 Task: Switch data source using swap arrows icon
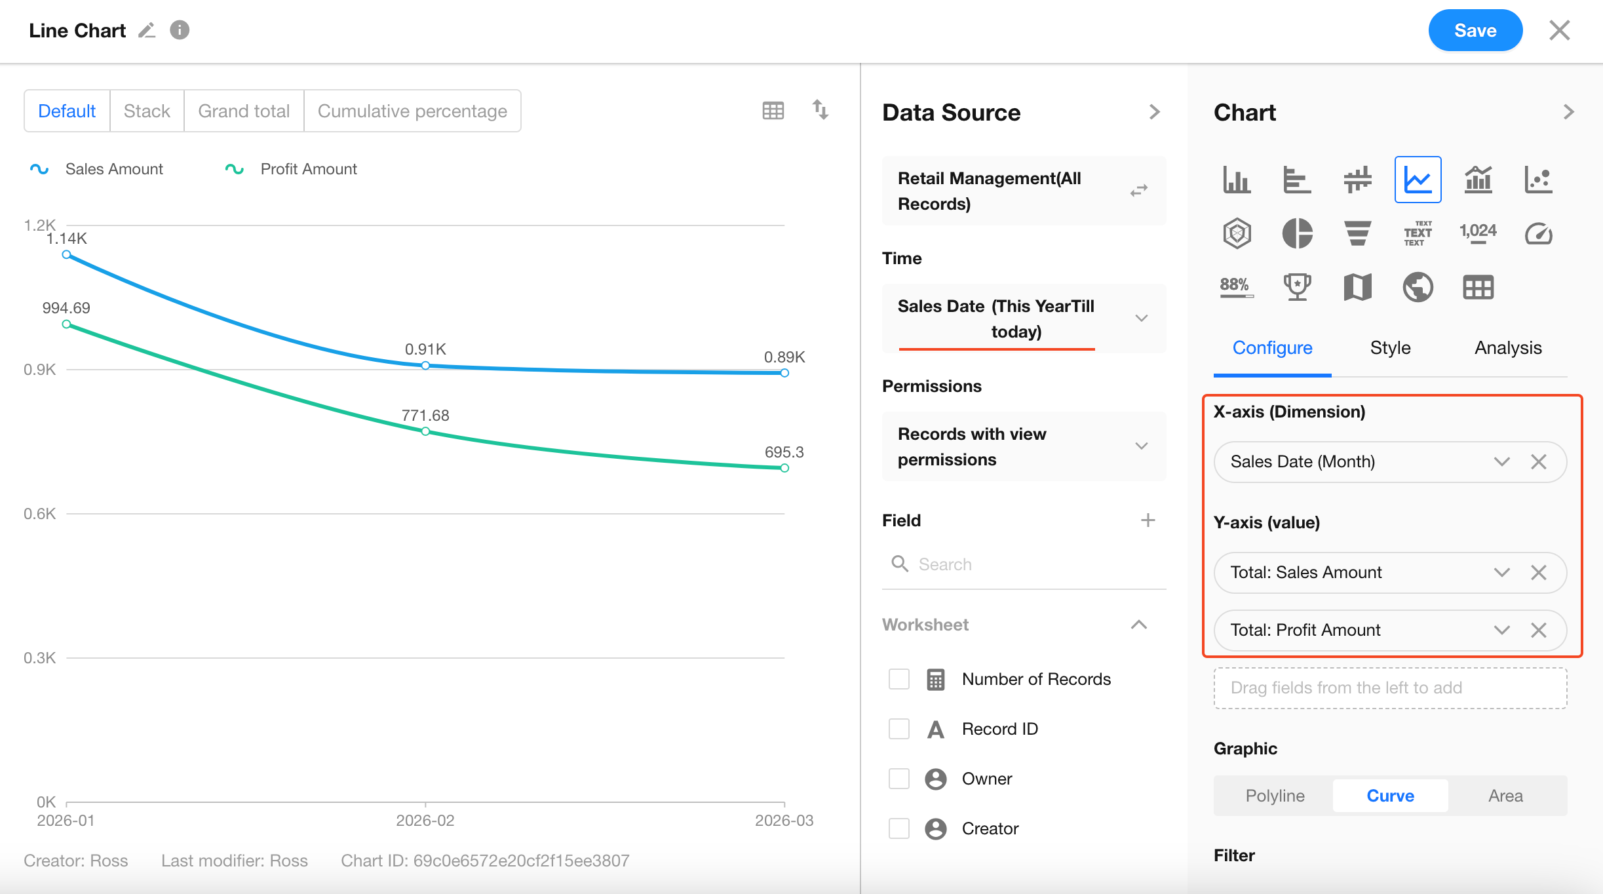click(x=1139, y=191)
